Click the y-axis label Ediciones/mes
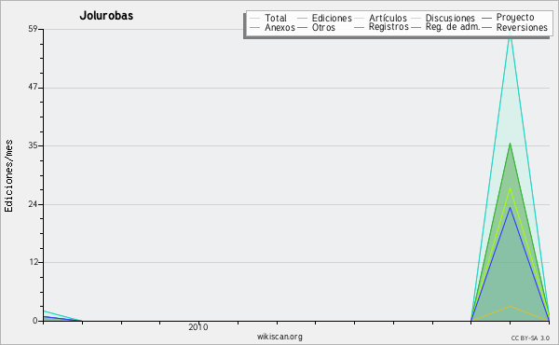Image resolution: width=559 pixels, height=345 pixels. [x=8, y=176]
